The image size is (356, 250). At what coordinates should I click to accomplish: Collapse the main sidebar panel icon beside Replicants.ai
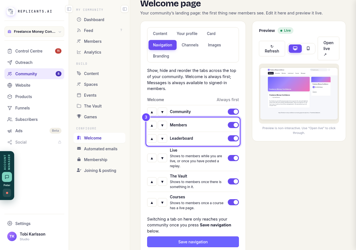pos(69,9)
